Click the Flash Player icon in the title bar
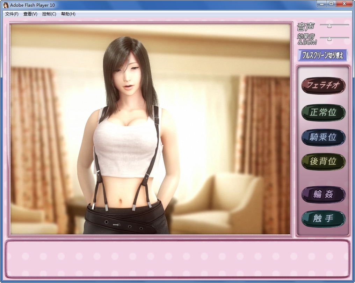This screenshot has width=355, height=283. [x=6, y=5]
